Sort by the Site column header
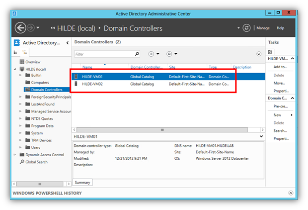 tap(172, 67)
